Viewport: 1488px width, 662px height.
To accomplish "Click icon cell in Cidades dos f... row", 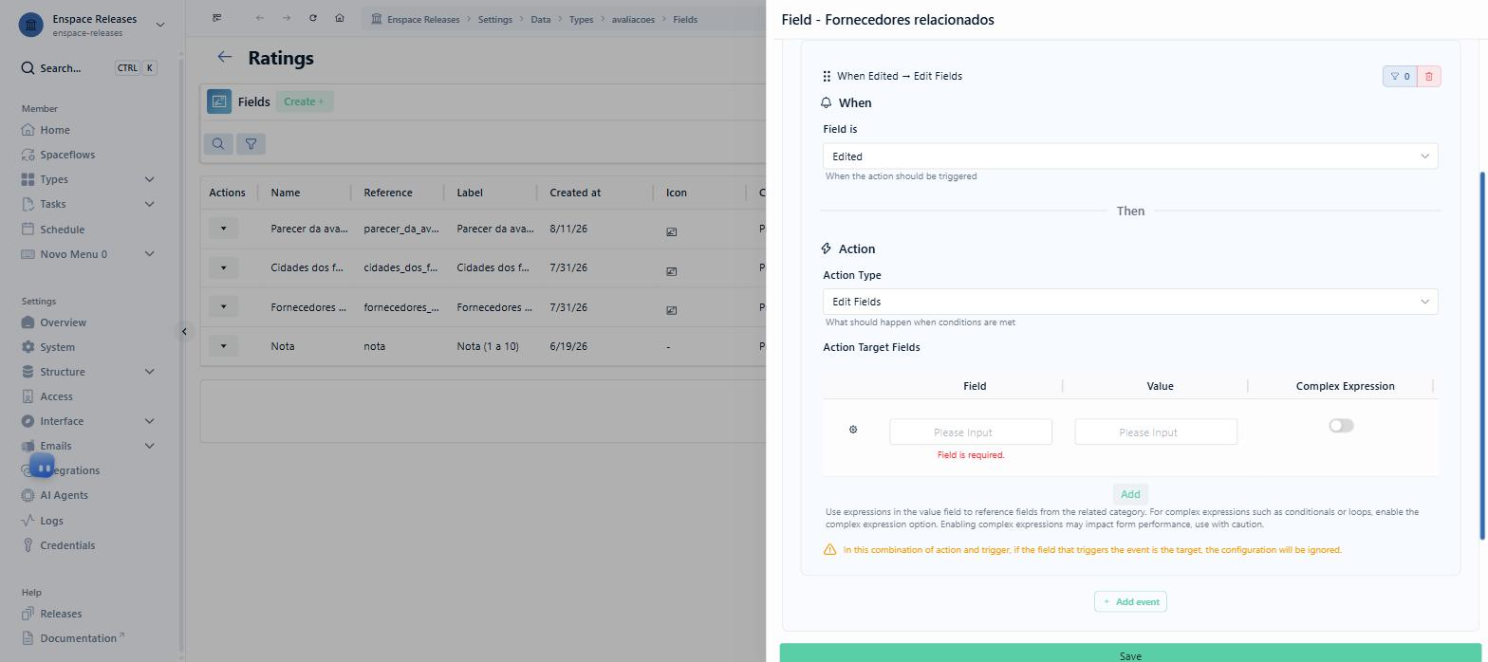I will click(671, 271).
